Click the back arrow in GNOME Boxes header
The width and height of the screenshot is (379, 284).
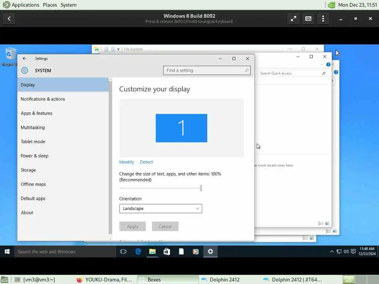click(x=9, y=18)
